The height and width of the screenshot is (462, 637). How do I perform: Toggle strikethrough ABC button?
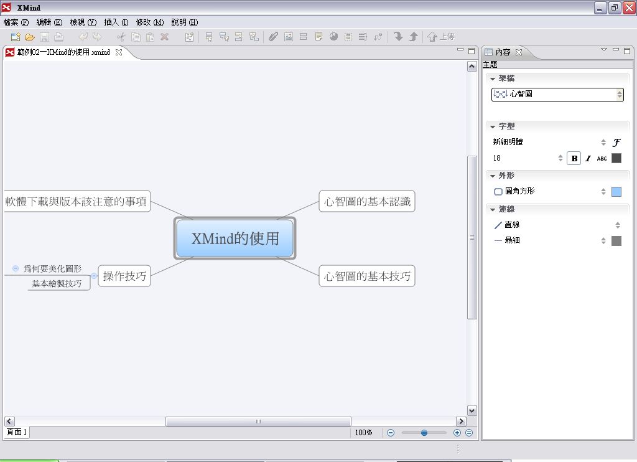coord(602,159)
